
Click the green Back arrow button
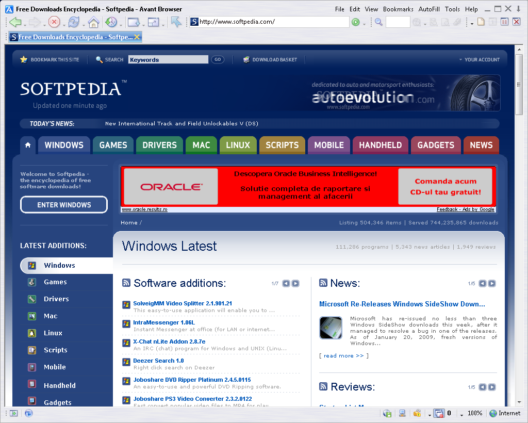(15, 22)
